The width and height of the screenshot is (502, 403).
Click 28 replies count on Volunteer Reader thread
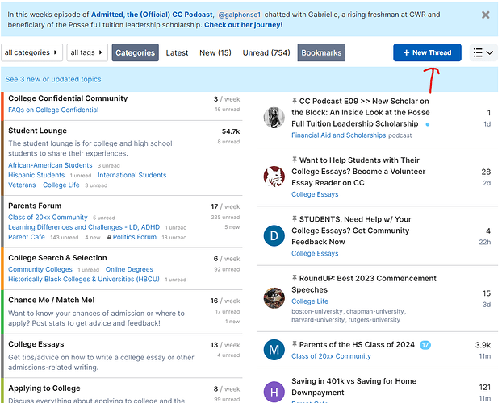pyautogui.click(x=486, y=172)
